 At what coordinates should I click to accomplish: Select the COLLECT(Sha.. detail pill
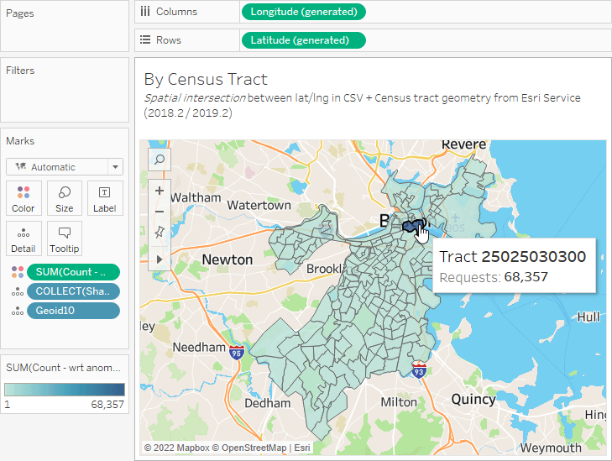pos(73,291)
